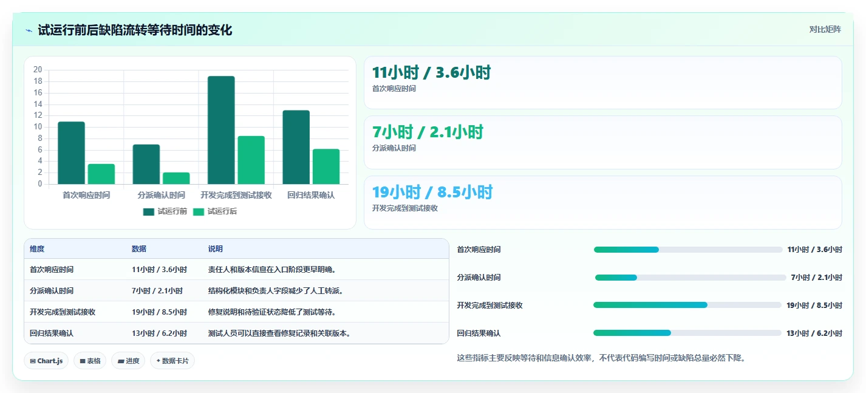This screenshot has width=866, height=393.
Task: Click progress list label 开发完成到测试接收
Action: 489,306
